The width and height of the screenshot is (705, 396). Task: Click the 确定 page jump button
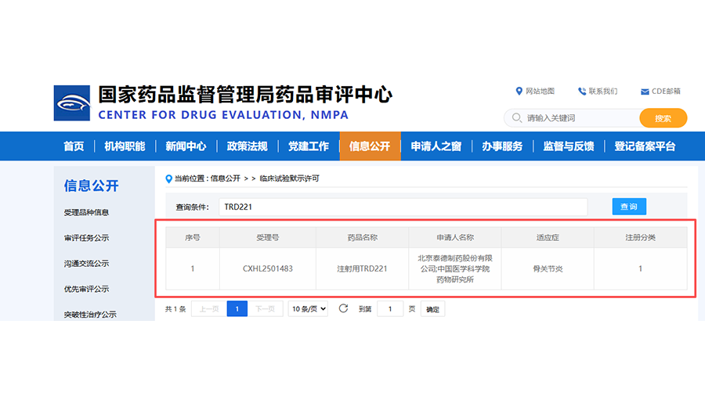433,309
